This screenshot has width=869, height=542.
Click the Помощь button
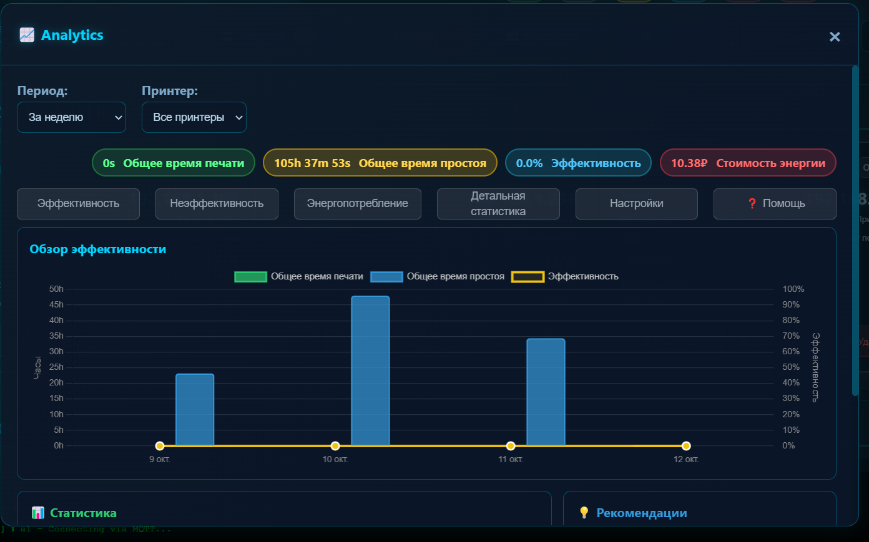(774, 203)
